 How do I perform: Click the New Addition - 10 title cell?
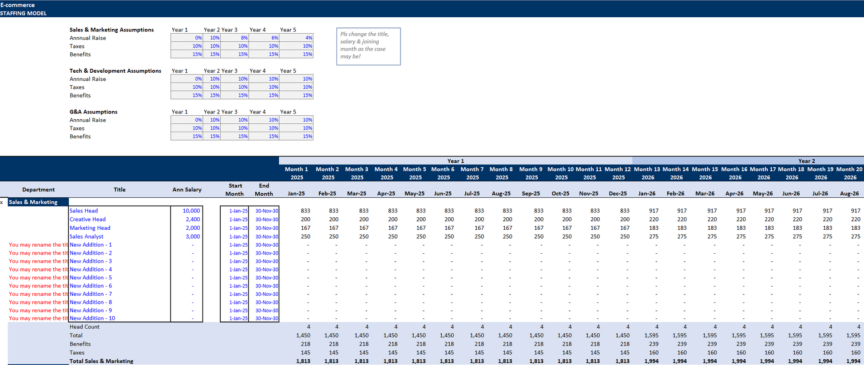coord(92,318)
